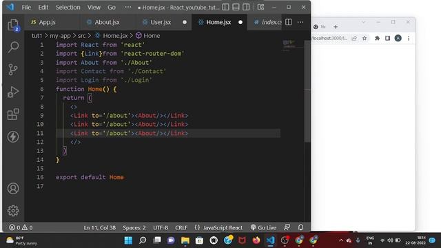Open the Go menu

click(112, 8)
